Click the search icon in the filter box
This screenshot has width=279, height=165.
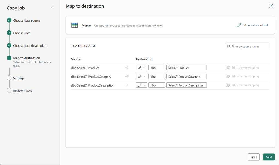coord(229,46)
